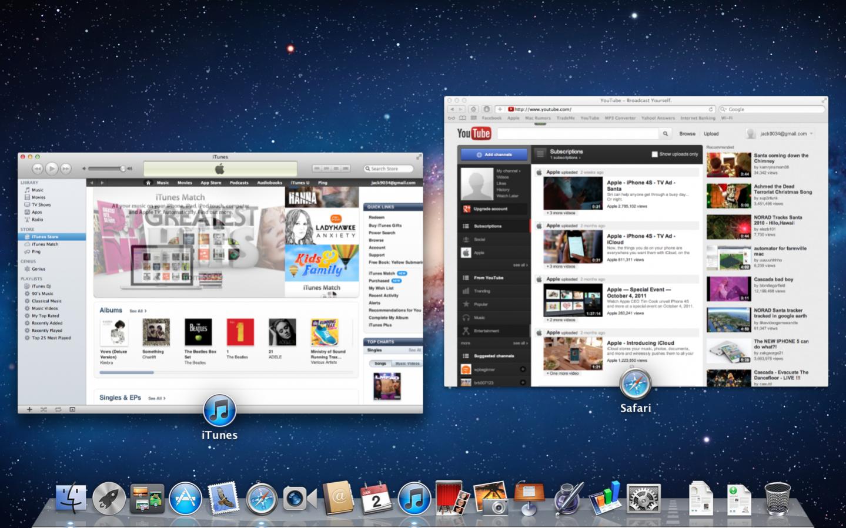This screenshot has width=846, height=528.
Task: Open Launchpad from the Dock
Action: pyautogui.click(x=109, y=498)
